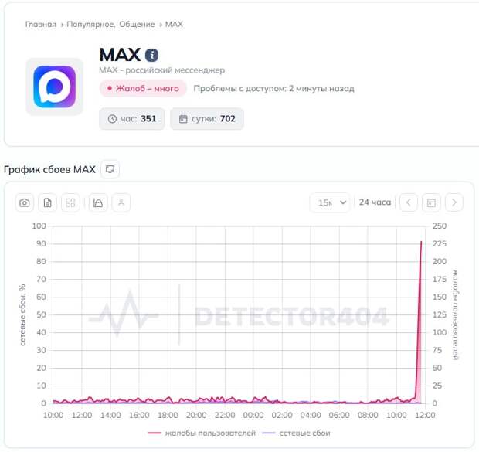
Task: Toggle сетевые сбои legend series
Action: click(x=297, y=433)
